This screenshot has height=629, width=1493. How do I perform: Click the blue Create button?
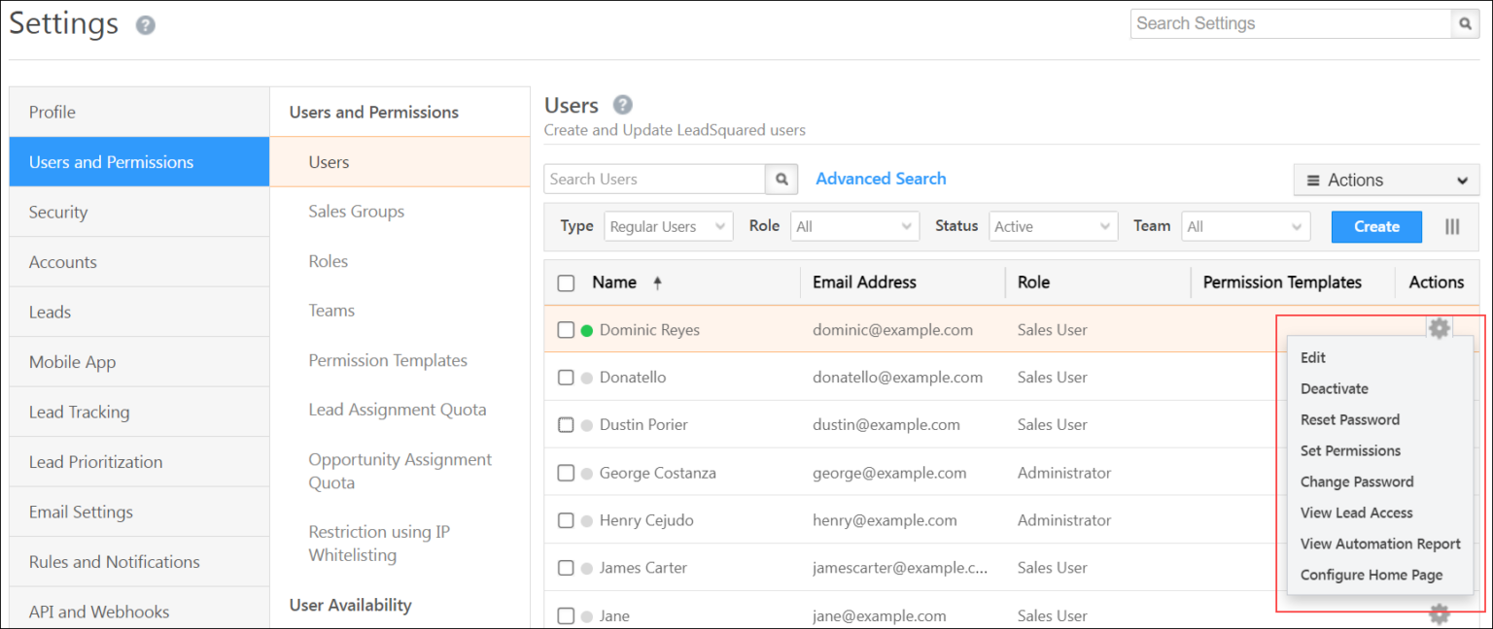1376,227
